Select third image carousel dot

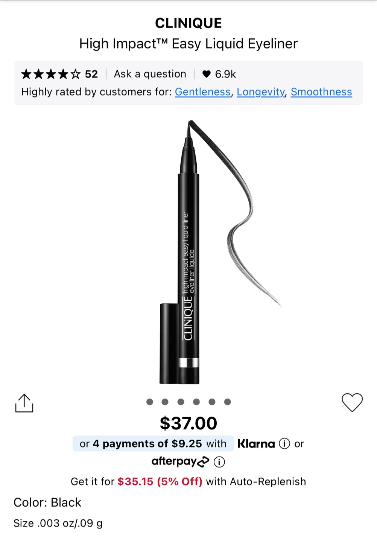[181, 402]
